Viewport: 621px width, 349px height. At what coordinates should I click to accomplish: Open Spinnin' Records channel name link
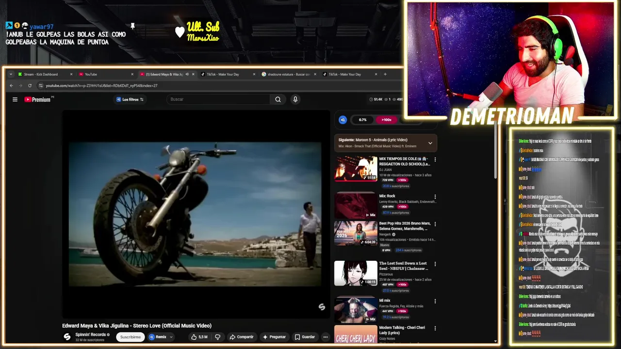[90, 334]
